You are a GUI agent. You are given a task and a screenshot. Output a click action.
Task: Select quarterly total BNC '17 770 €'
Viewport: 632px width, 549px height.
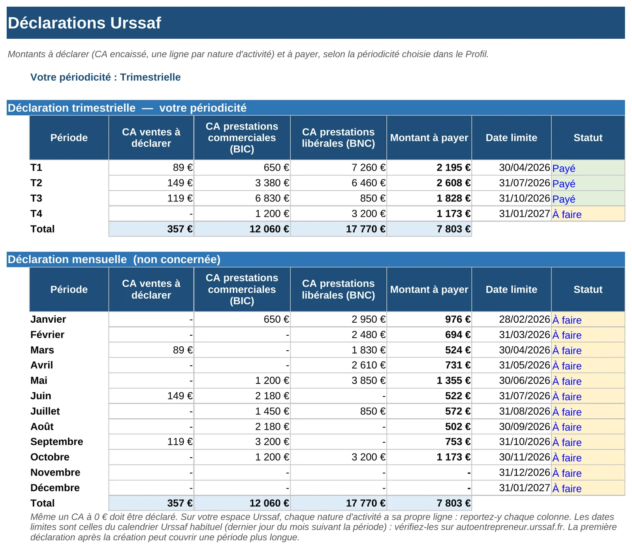pyautogui.click(x=339, y=229)
